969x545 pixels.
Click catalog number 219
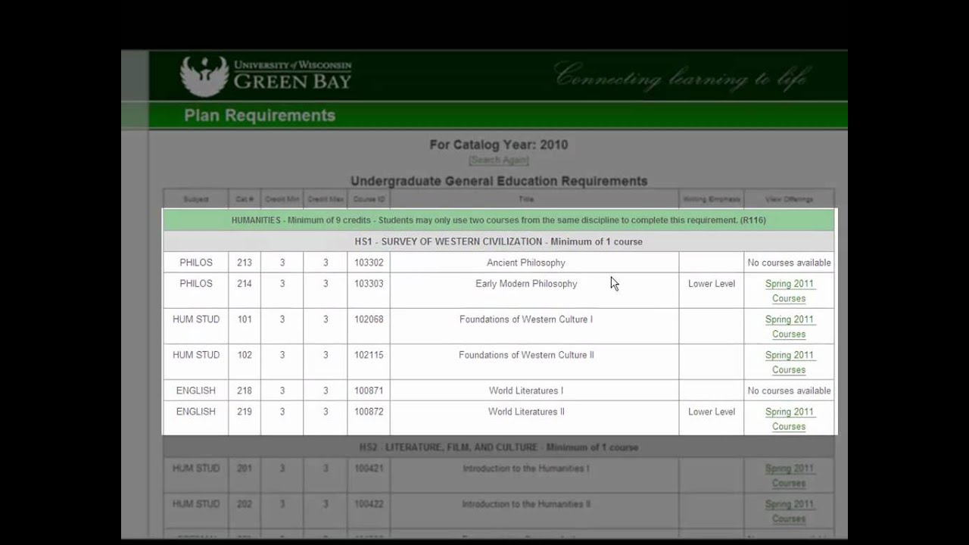(245, 412)
